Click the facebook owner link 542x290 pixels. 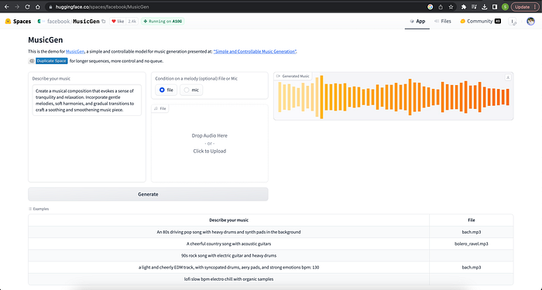58,22
